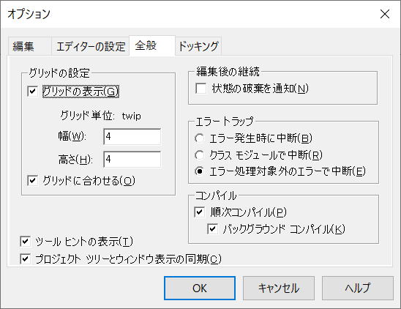This screenshot has height=309, width=401.
Task: Click the 編集後の継続 group label
Action: click(x=228, y=72)
